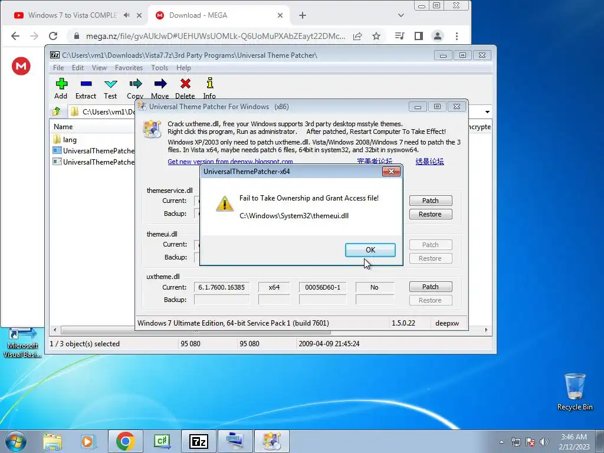
Task: Open the Chrome profile avatar
Action: pyautogui.click(x=438, y=36)
